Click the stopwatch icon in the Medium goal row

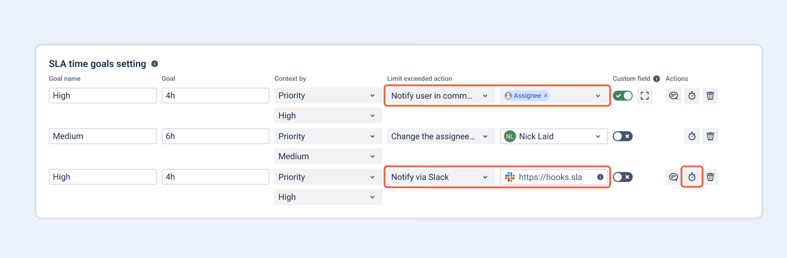[x=692, y=136]
